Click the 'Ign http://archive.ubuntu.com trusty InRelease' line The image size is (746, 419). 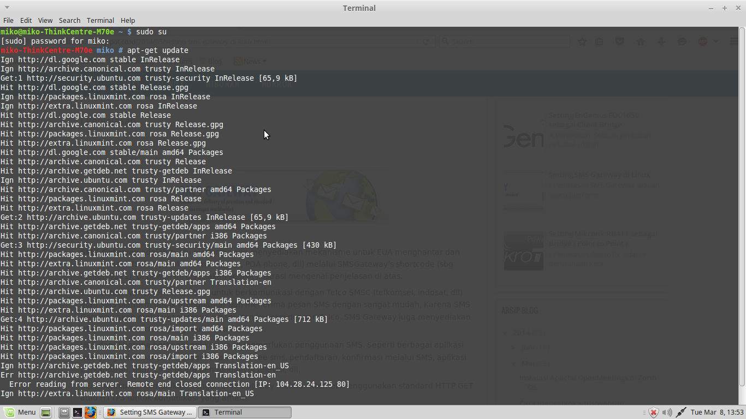(x=101, y=180)
